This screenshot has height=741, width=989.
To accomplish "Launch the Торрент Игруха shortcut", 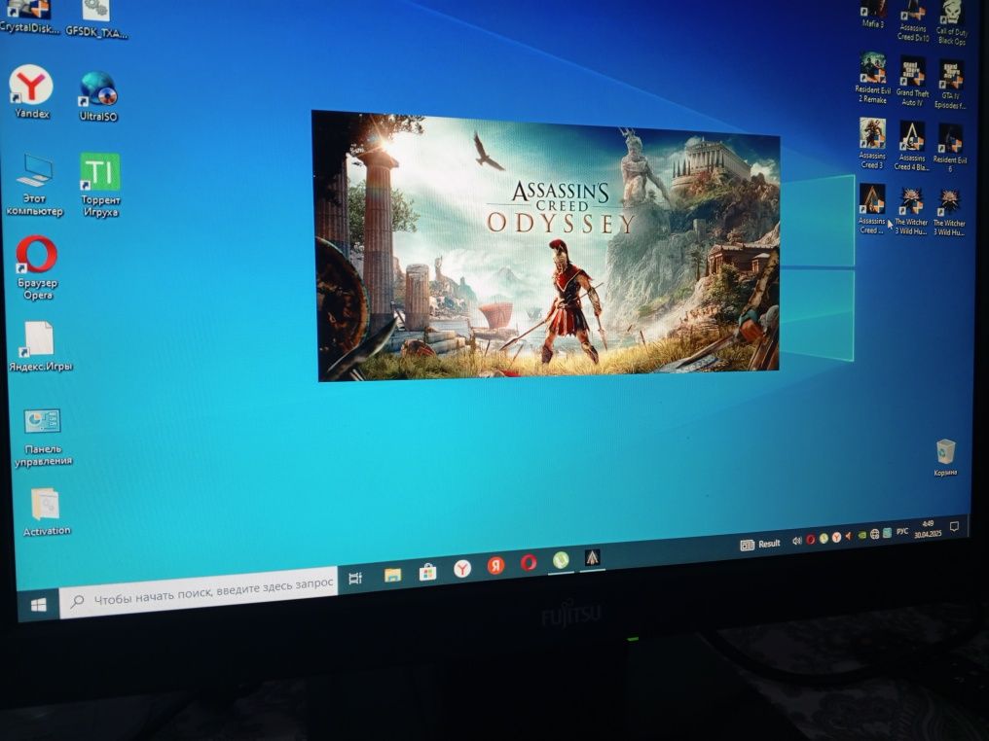I will [100, 185].
